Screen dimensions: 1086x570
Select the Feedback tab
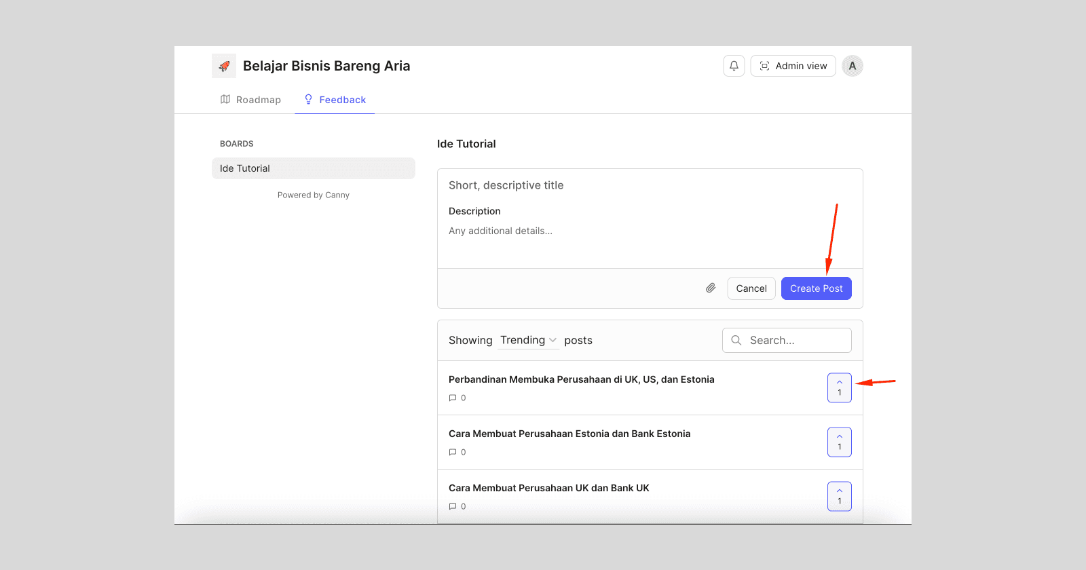coord(335,100)
